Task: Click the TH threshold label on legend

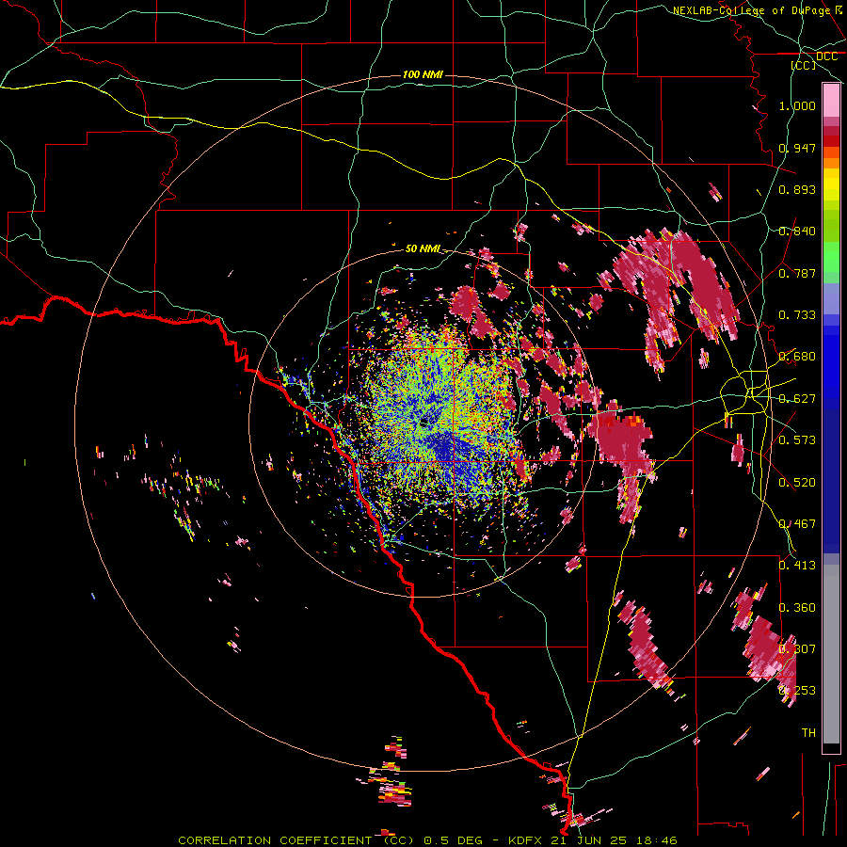Action: coord(808,732)
